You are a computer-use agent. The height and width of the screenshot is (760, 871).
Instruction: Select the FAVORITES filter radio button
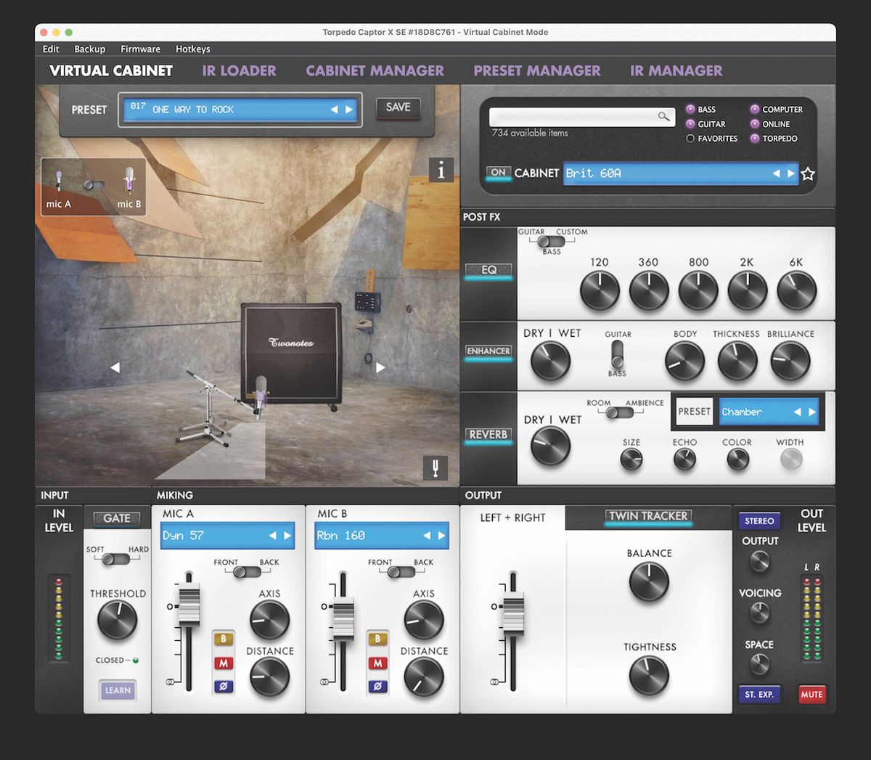point(690,139)
